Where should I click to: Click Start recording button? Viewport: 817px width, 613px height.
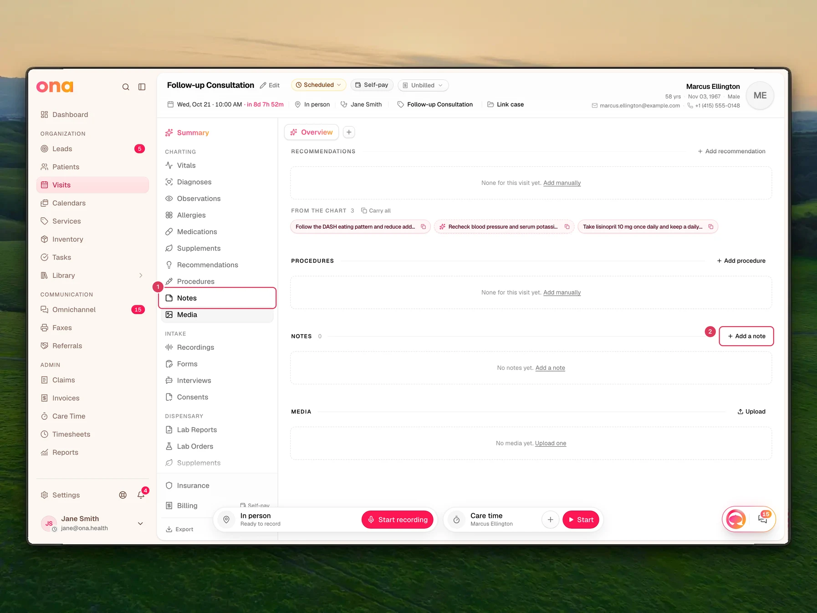(x=398, y=520)
